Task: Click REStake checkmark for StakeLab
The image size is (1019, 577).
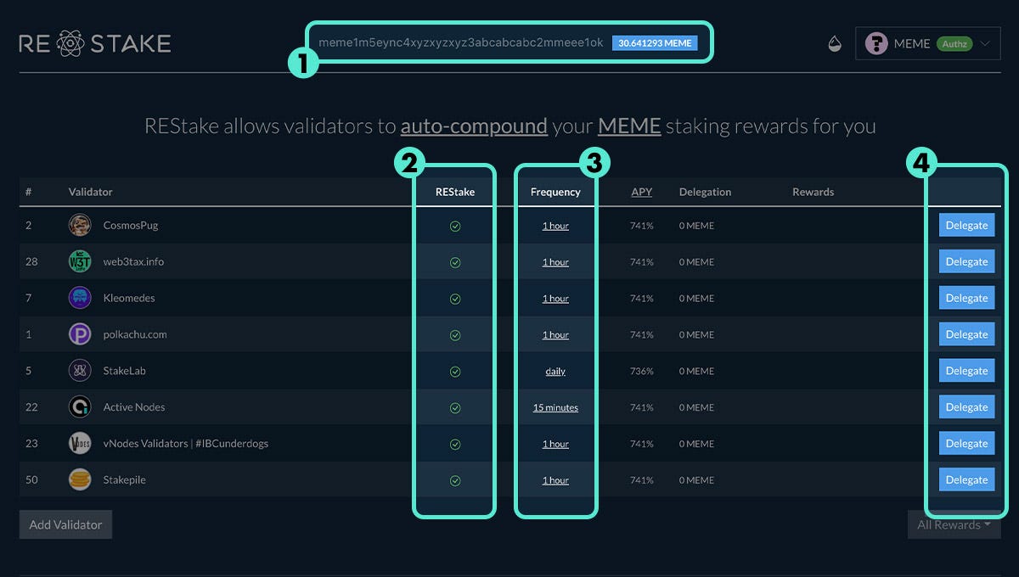Action: point(455,372)
